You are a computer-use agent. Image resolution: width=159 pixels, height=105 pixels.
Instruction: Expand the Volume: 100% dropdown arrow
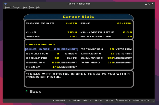click(150, 101)
